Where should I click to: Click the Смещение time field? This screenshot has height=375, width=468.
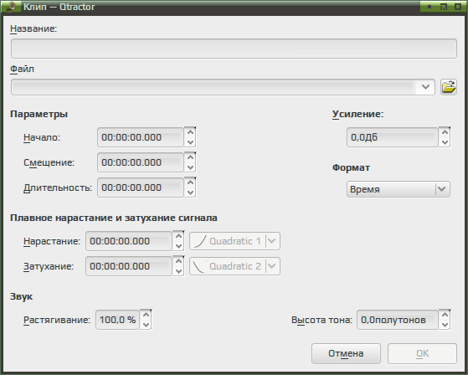(x=141, y=162)
